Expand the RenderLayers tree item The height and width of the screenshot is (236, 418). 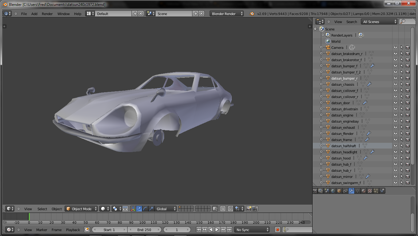[323, 35]
